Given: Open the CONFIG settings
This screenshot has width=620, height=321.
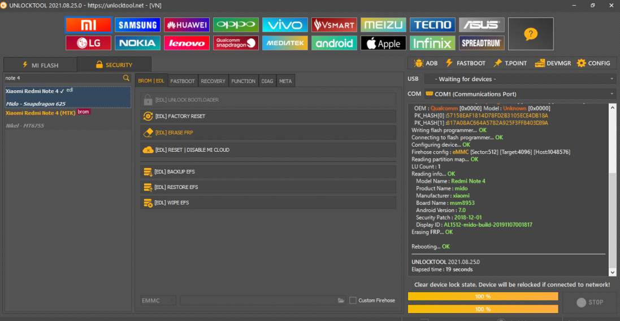Looking at the screenshot, I should [593, 63].
